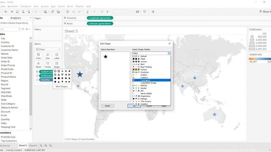Open the Select Shape Palette dropdown arrow
This screenshot has width=271, height=152.
point(169,54)
